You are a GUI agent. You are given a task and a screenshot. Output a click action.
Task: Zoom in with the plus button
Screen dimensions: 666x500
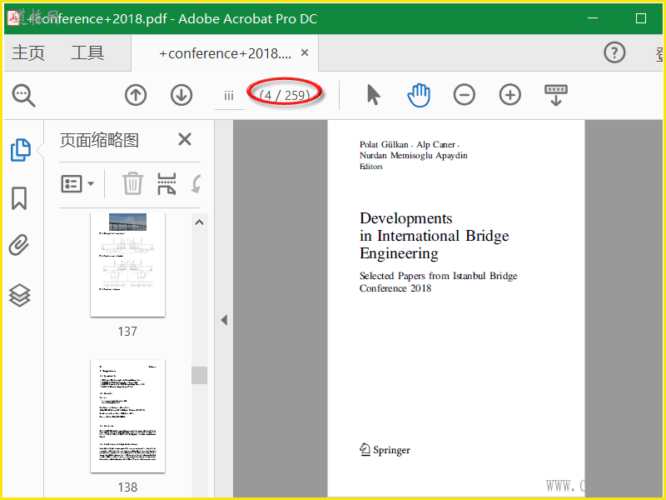point(510,94)
